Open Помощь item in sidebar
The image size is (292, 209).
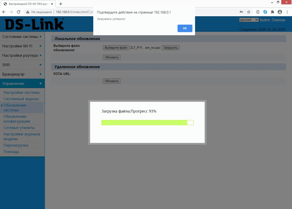(11, 152)
